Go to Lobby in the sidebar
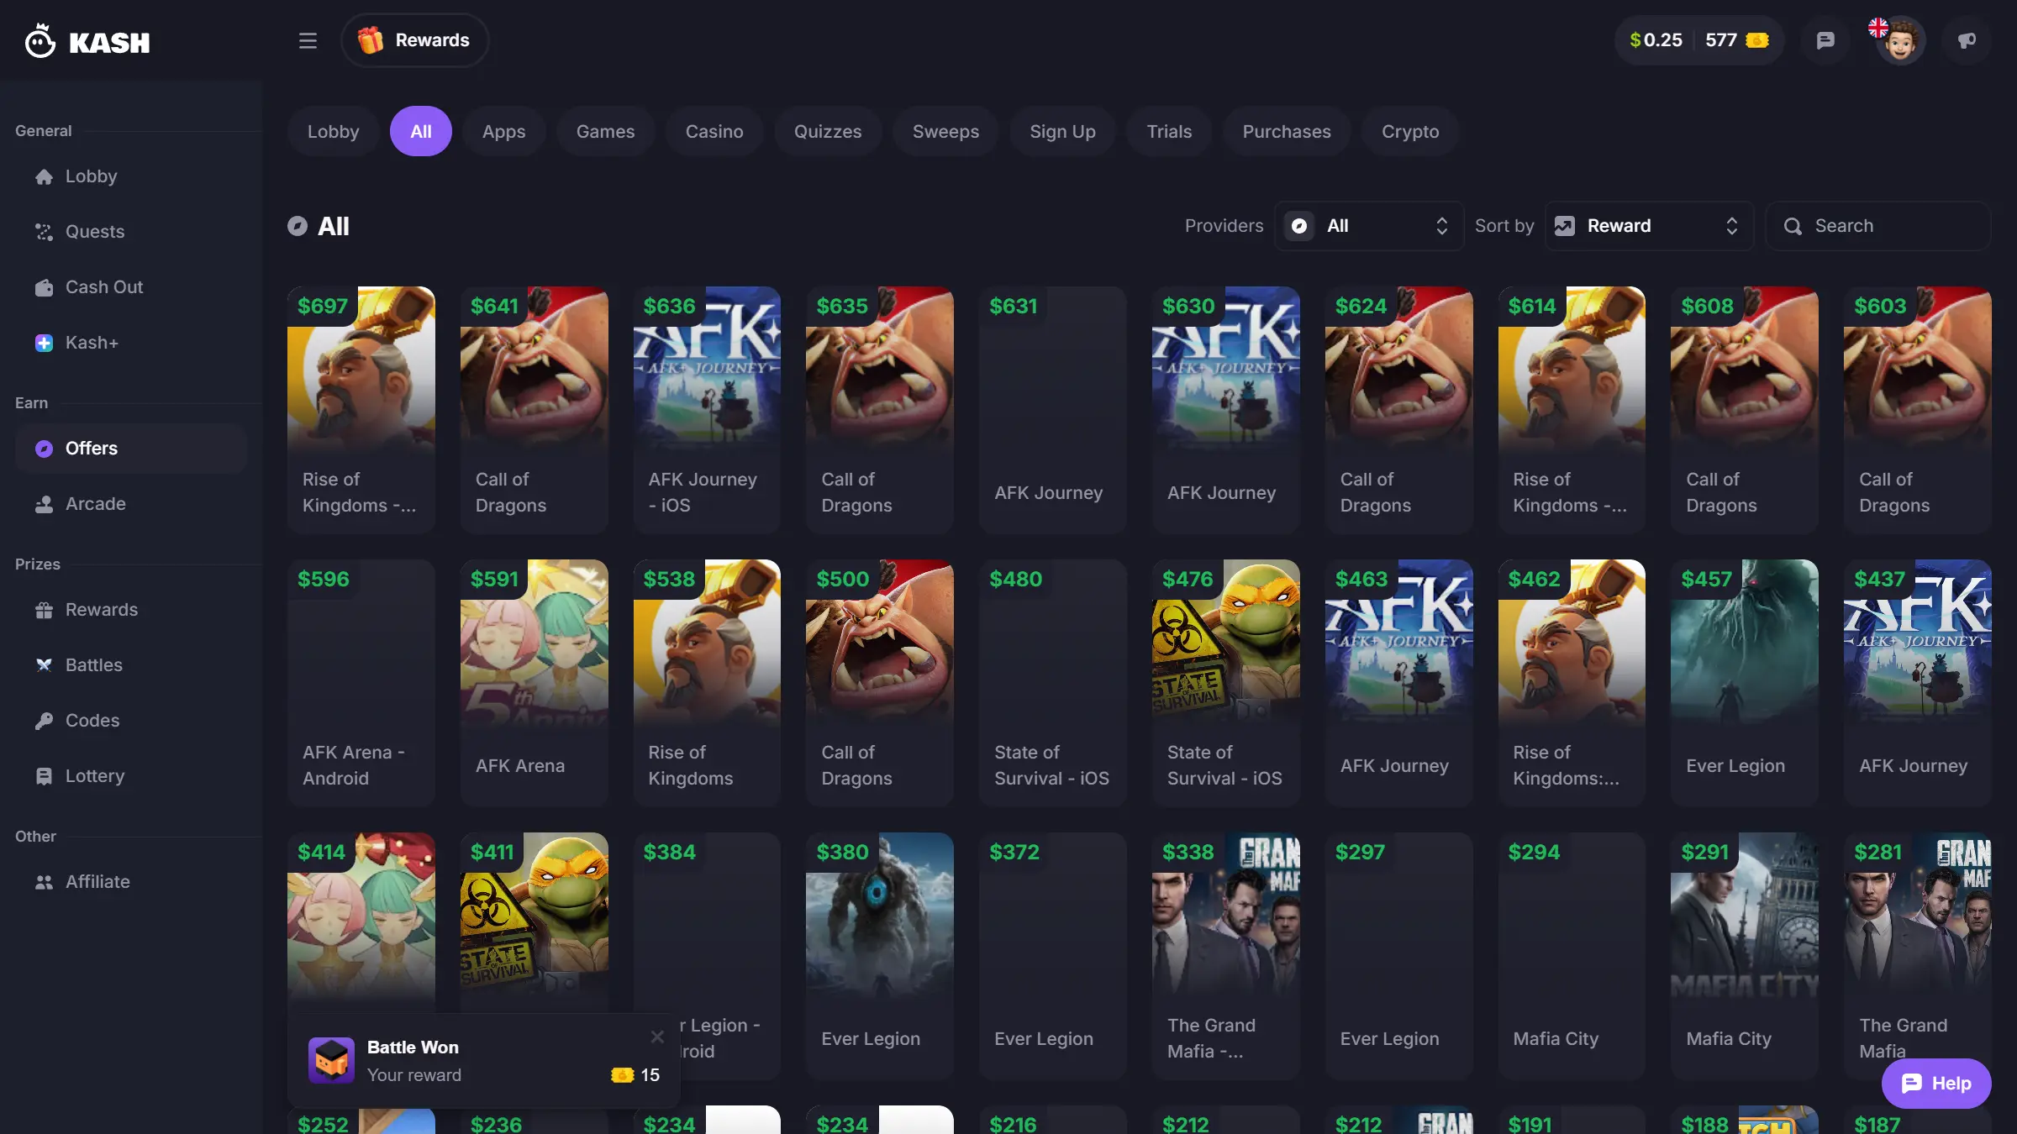The height and width of the screenshot is (1134, 2017). tap(131, 176)
